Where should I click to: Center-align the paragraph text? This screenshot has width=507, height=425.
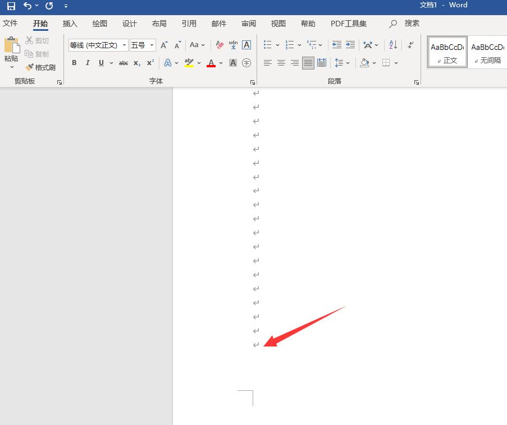tap(281, 63)
